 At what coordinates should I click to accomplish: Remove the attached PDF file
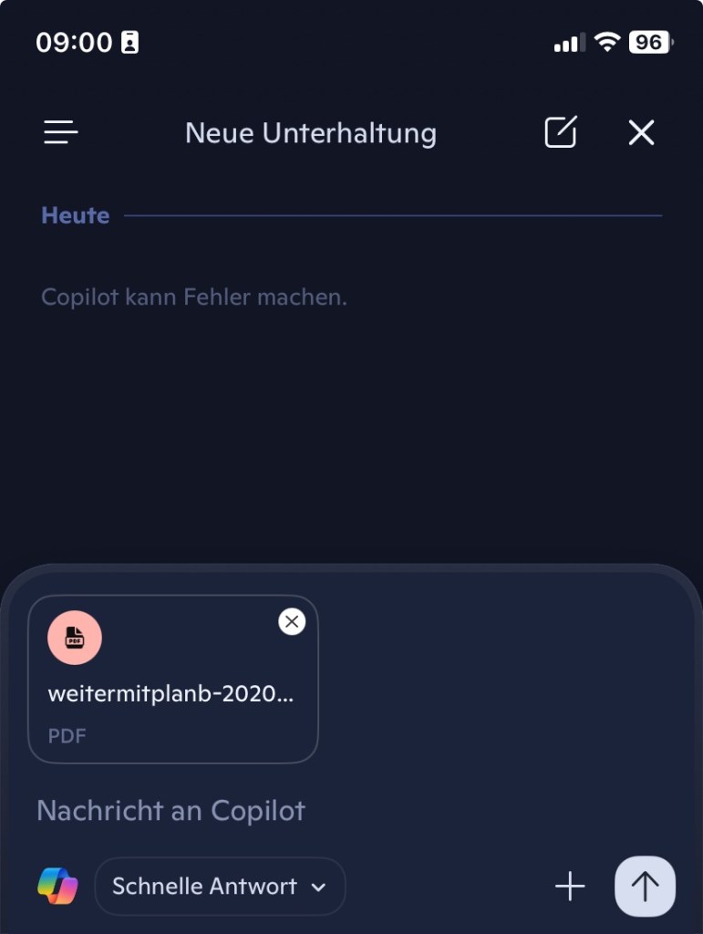pyautogui.click(x=292, y=622)
